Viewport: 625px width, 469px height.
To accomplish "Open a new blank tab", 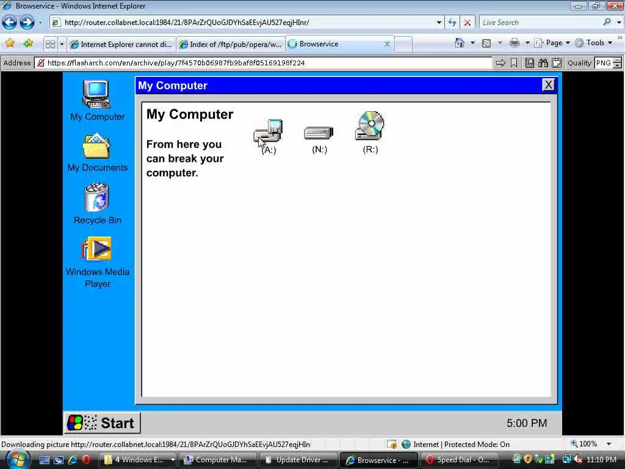I will pos(403,44).
